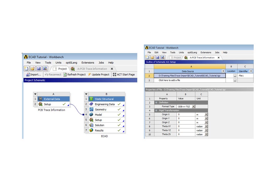This screenshot has height=182, width=274.
Task: Open the system B dropdown arrow in the schematic
Action: (x=86, y=94)
